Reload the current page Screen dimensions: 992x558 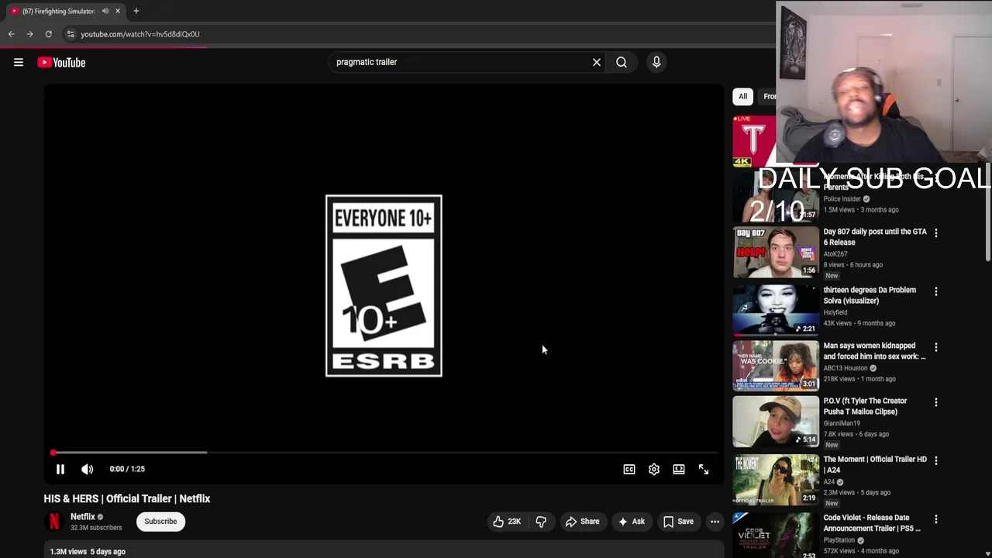click(48, 34)
